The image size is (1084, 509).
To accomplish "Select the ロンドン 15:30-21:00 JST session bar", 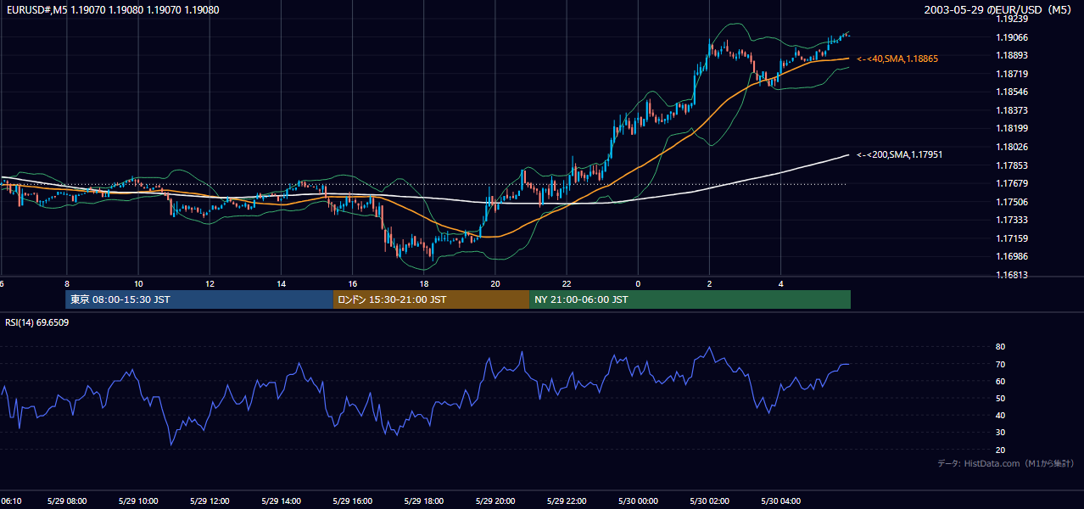I will tap(431, 299).
